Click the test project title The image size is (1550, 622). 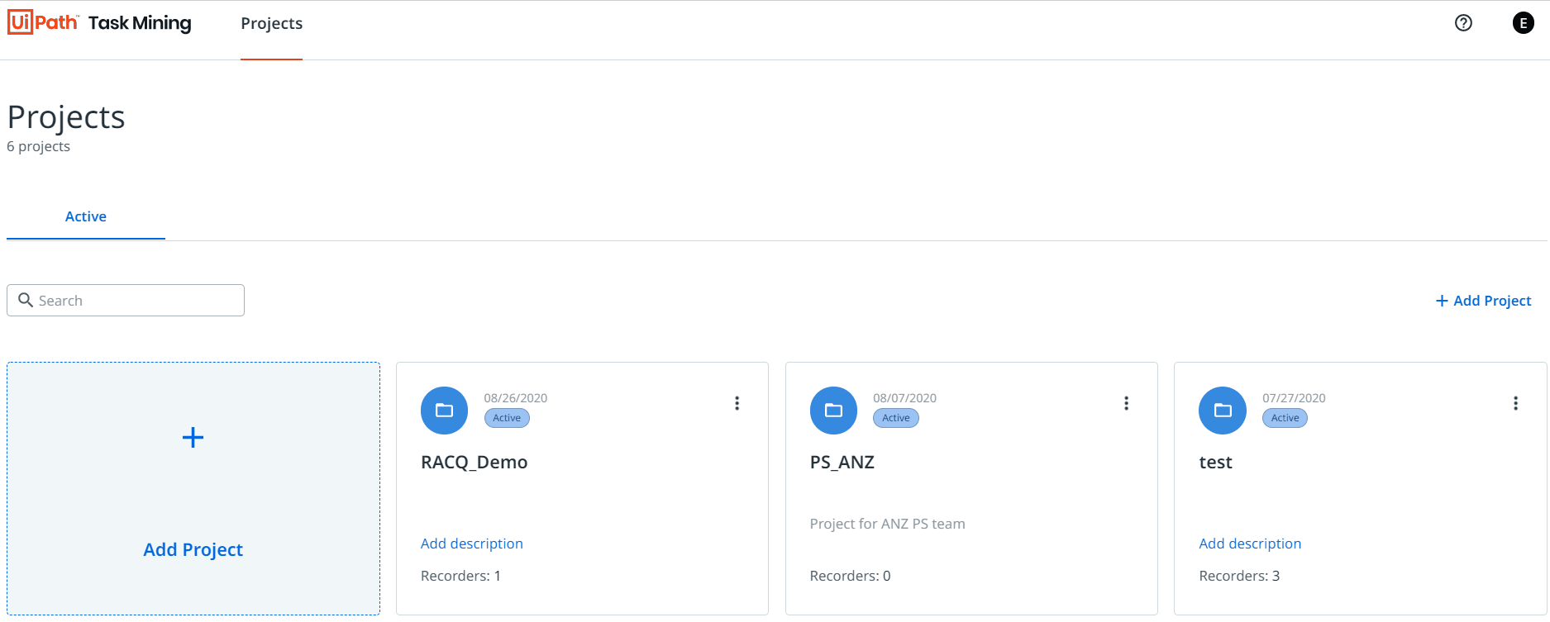tap(1215, 462)
